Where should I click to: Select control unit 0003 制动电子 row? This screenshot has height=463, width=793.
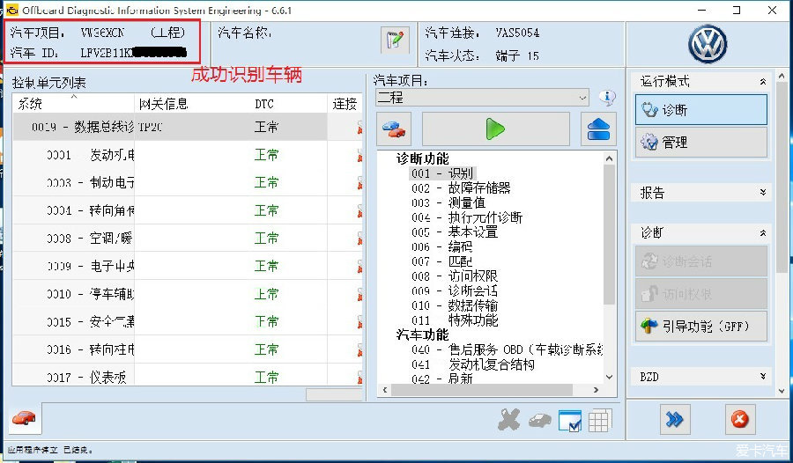pos(187,182)
